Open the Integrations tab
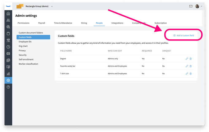 coord(117,23)
